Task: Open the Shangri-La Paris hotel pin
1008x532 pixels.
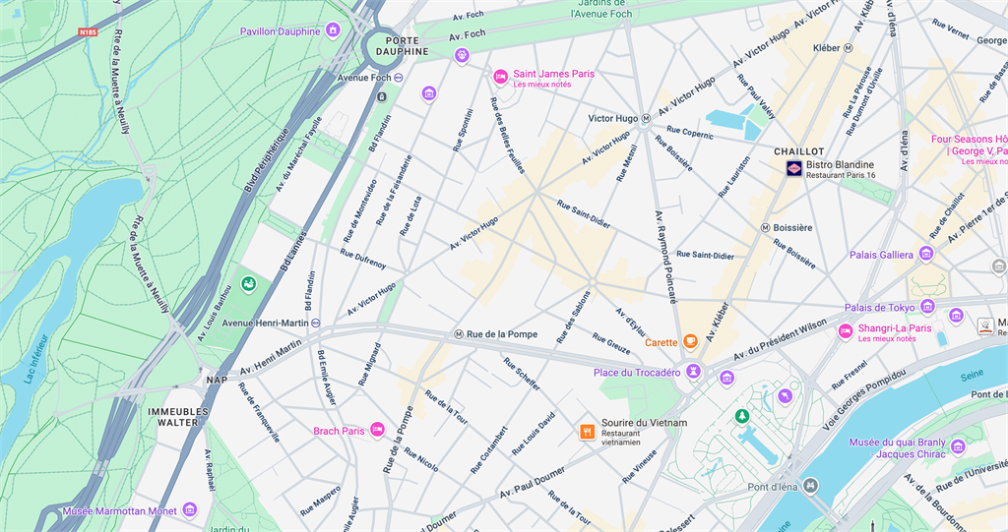Action: [x=846, y=331]
